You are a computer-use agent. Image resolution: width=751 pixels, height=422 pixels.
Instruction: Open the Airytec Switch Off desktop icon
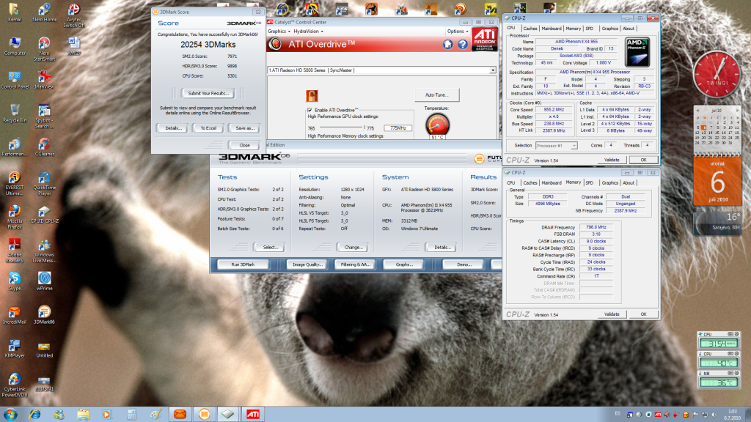pos(74,15)
